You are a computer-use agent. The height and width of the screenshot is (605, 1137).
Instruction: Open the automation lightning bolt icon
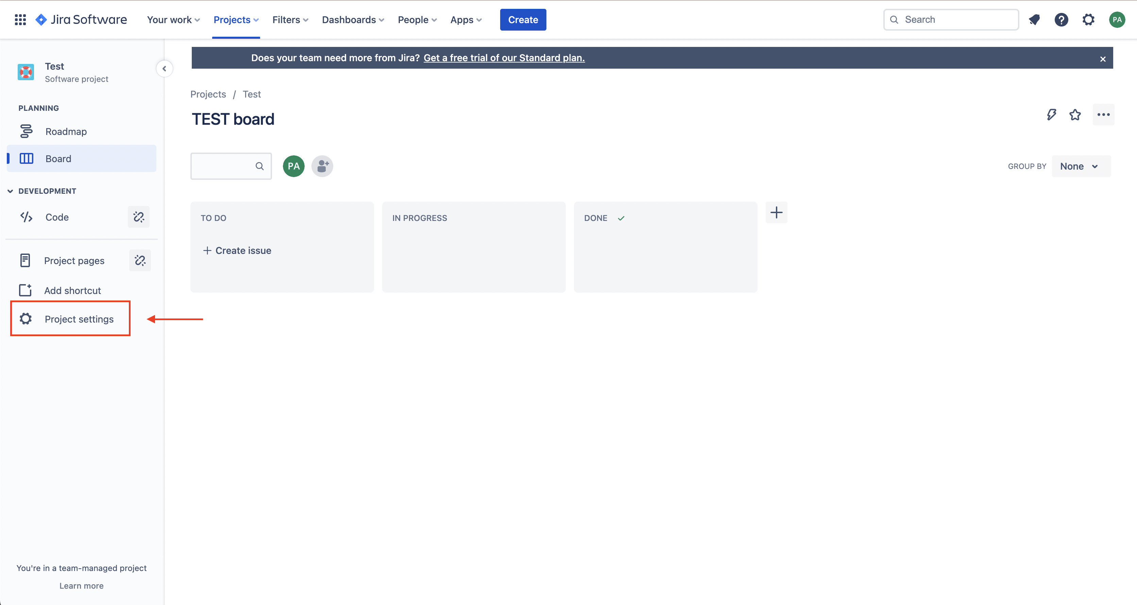[1051, 115]
